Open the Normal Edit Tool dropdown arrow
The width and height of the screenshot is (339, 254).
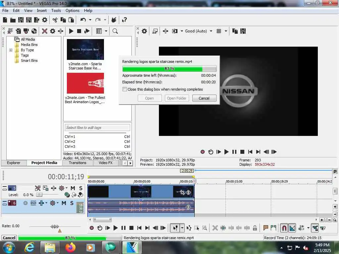point(182,228)
